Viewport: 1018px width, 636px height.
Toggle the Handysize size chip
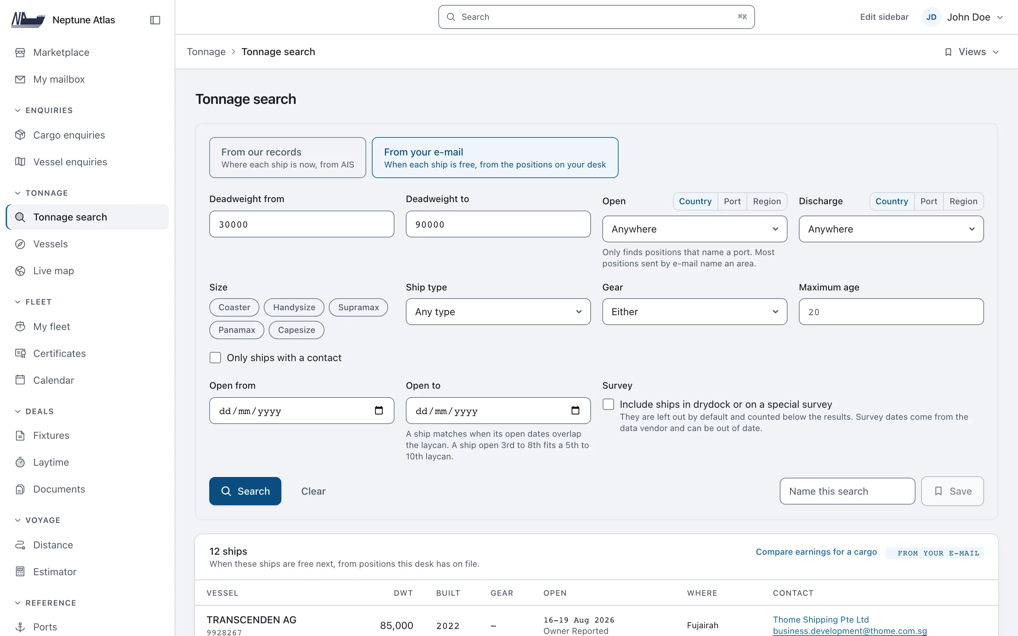[294, 307]
